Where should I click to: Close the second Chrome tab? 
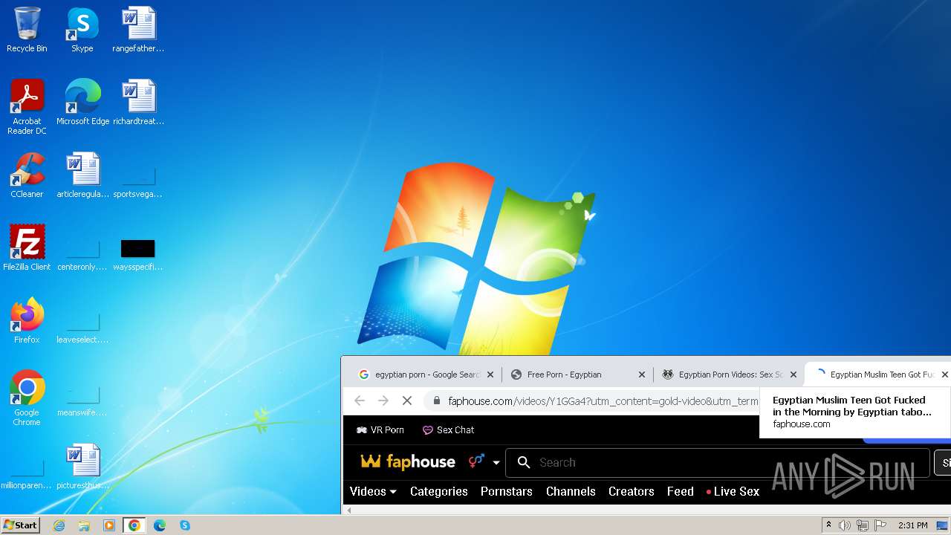642,374
